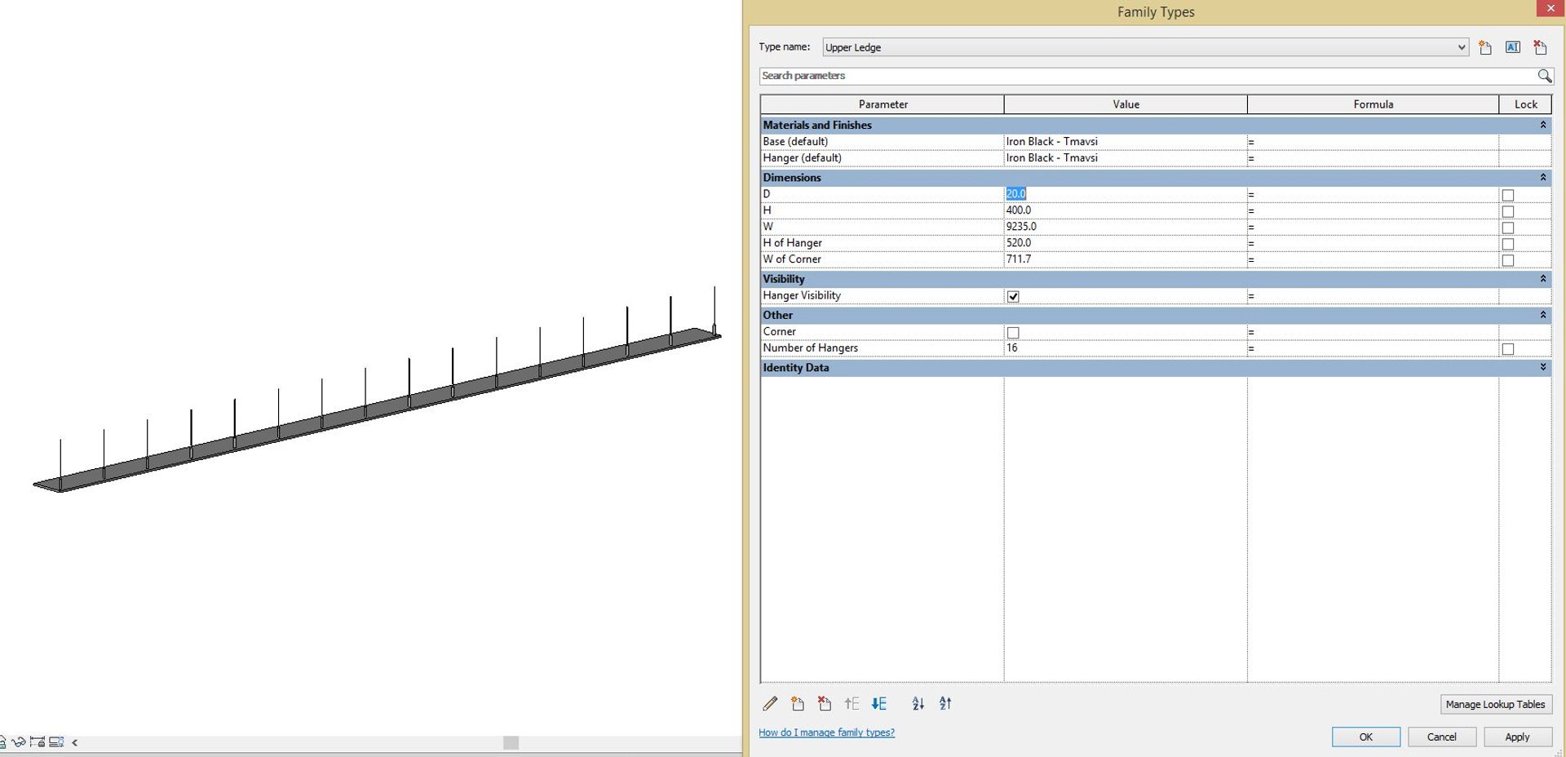Viewport: 1566px width, 757px height.
Task: Tick the Lock checkbox for D
Action: click(1507, 195)
